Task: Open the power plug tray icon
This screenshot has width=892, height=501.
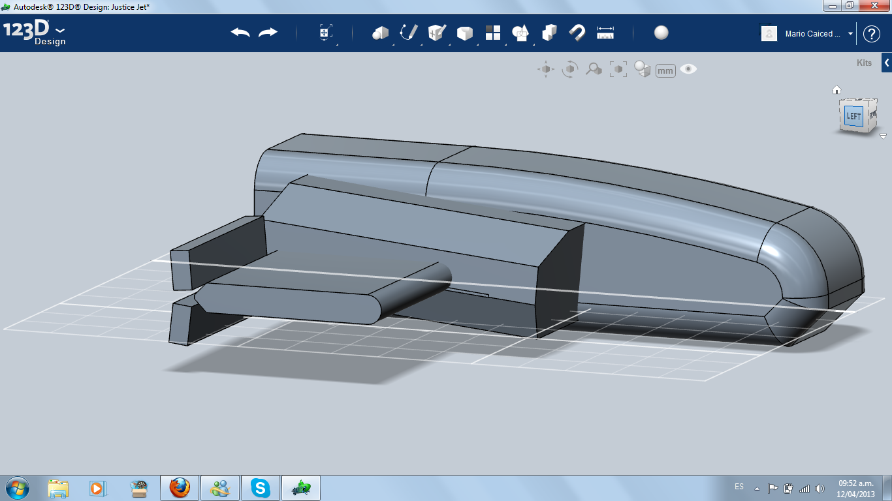Action: point(789,488)
